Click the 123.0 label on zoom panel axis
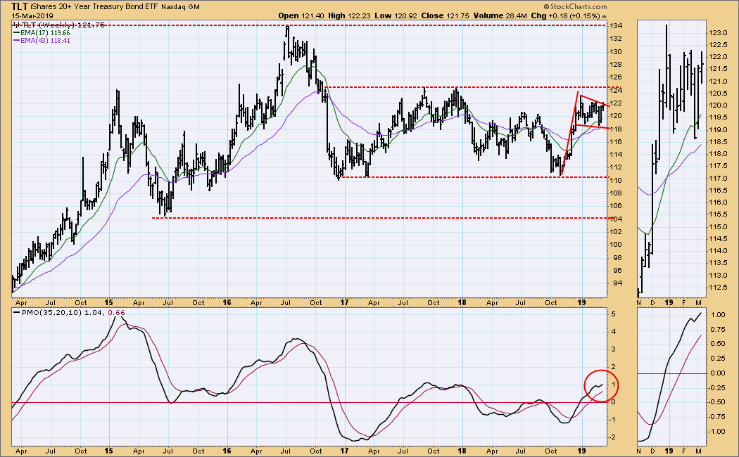Image resolution: width=739 pixels, height=457 pixels. [x=717, y=33]
